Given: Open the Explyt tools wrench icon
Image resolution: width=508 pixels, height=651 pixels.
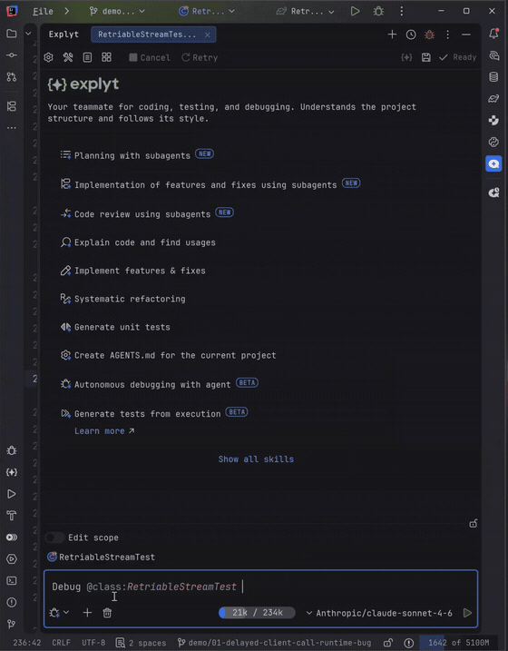Looking at the screenshot, I should pyautogui.click(x=68, y=57).
